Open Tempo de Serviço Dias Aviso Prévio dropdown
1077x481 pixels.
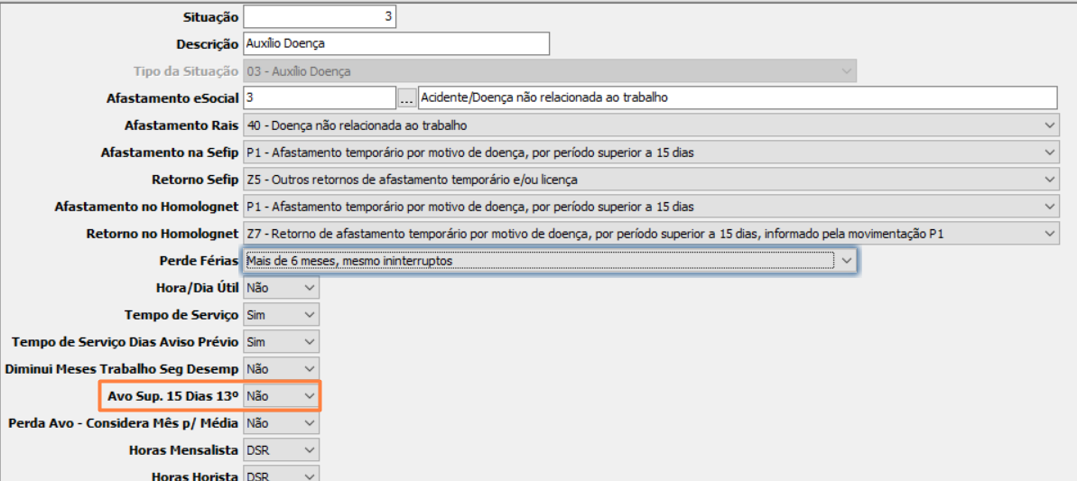[x=281, y=342]
